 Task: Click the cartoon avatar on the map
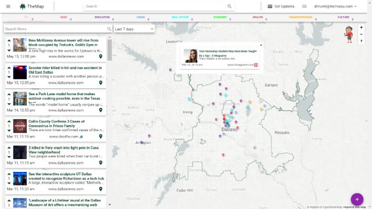[349, 35]
